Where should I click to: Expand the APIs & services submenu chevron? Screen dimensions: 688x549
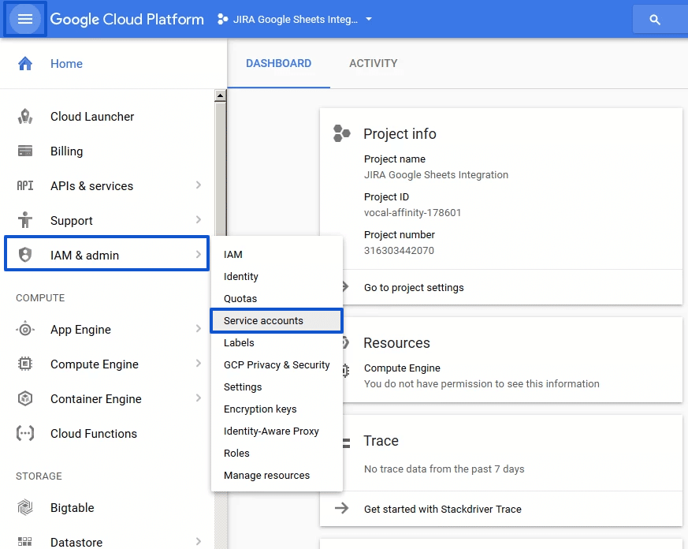tap(199, 185)
